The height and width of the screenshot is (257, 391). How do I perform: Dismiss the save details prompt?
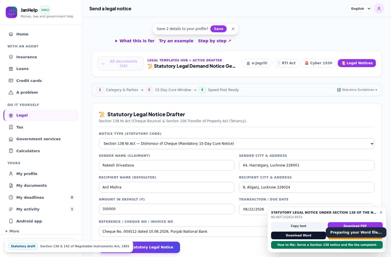233,29
